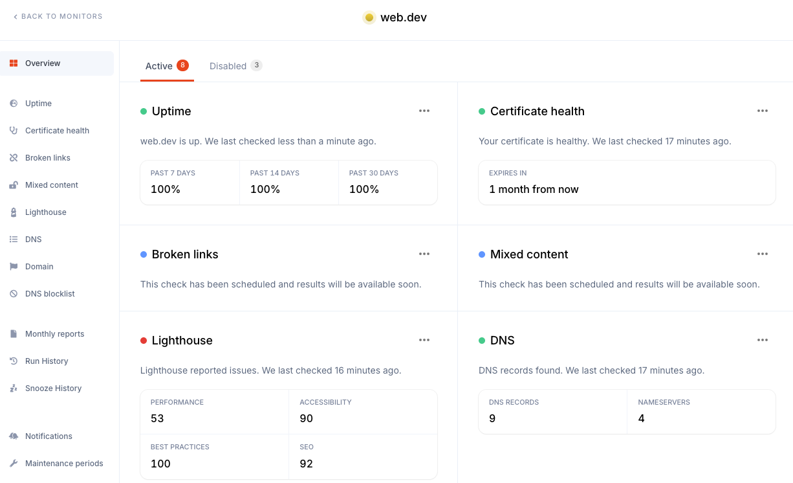Open the DNS card three-dot menu
Image resolution: width=793 pixels, height=483 pixels.
(x=763, y=340)
